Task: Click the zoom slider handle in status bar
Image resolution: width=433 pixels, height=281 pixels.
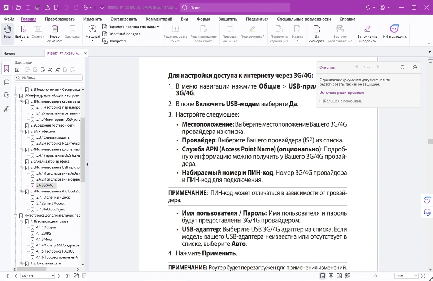Action: point(375,276)
